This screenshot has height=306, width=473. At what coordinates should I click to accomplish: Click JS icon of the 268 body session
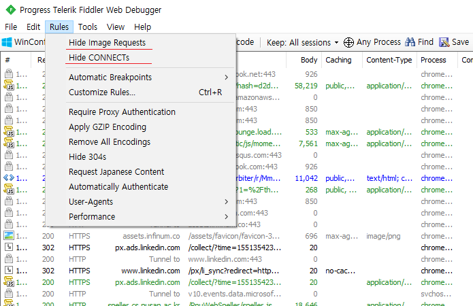[x=9, y=189]
